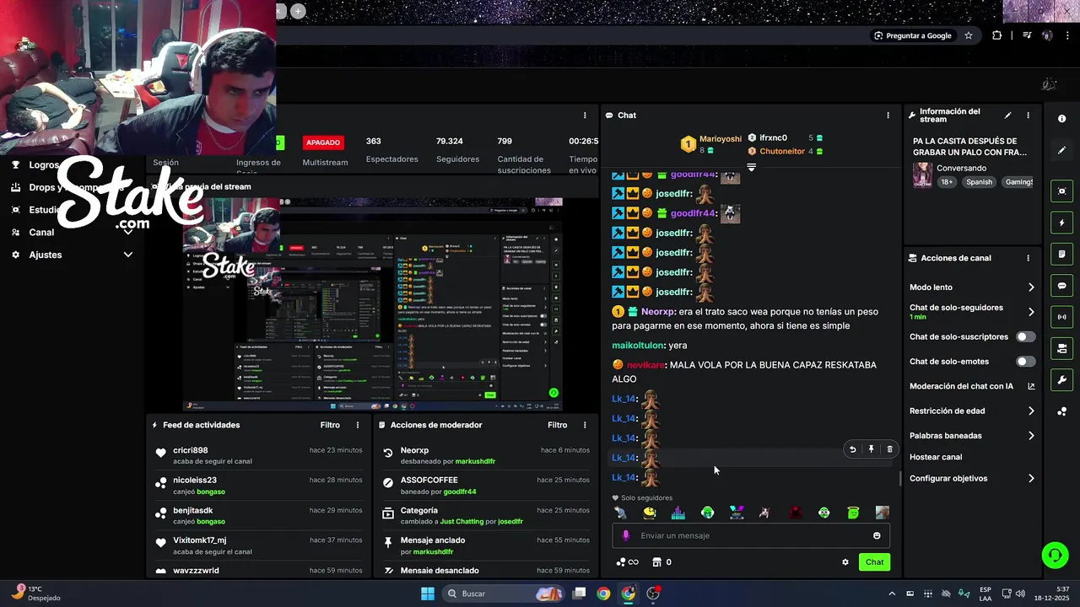Collapse the chat leaderboard arrow

tap(751, 168)
